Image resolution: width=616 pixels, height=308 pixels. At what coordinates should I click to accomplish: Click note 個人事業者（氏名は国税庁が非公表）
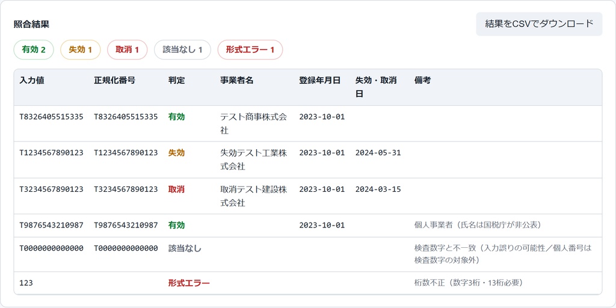tap(478, 225)
